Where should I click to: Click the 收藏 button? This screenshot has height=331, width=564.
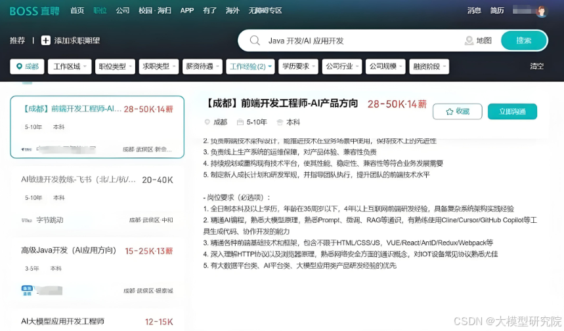pos(458,111)
